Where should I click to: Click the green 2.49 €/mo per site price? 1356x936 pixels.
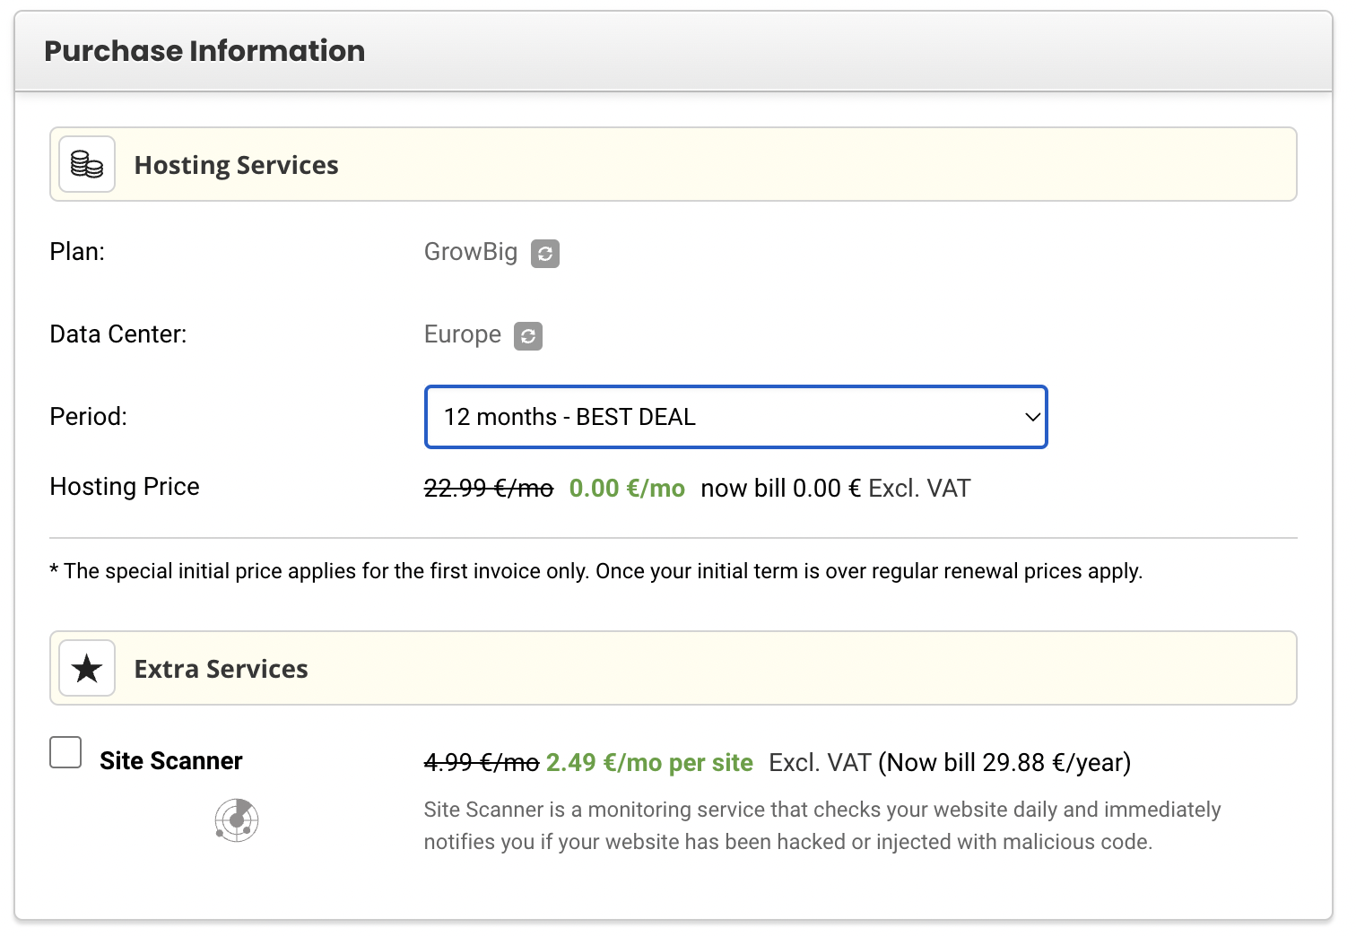649,763
